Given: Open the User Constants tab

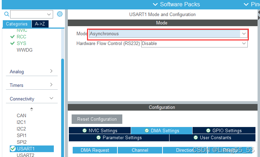Looking at the screenshot, I should 212,137.
